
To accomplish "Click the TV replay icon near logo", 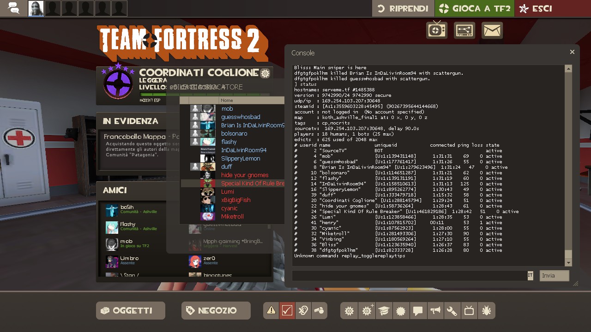I will (x=436, y=30).
